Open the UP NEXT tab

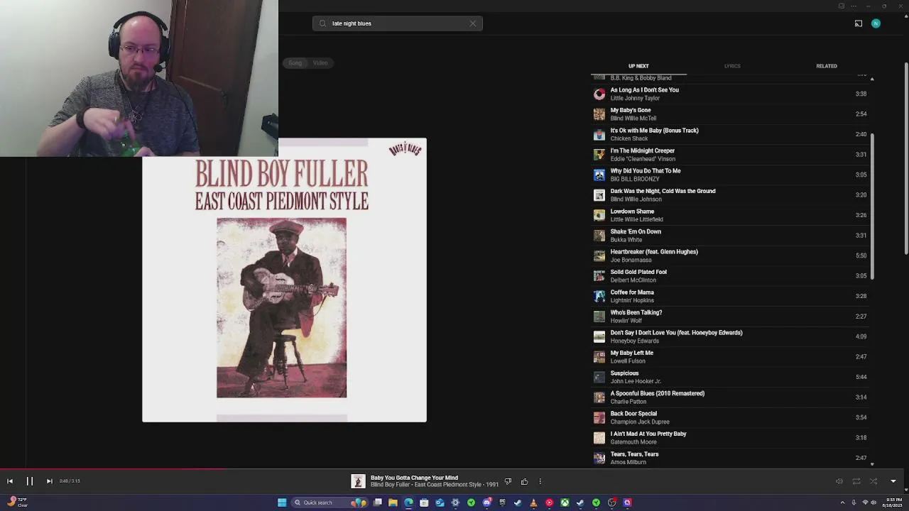pos(638,66)
